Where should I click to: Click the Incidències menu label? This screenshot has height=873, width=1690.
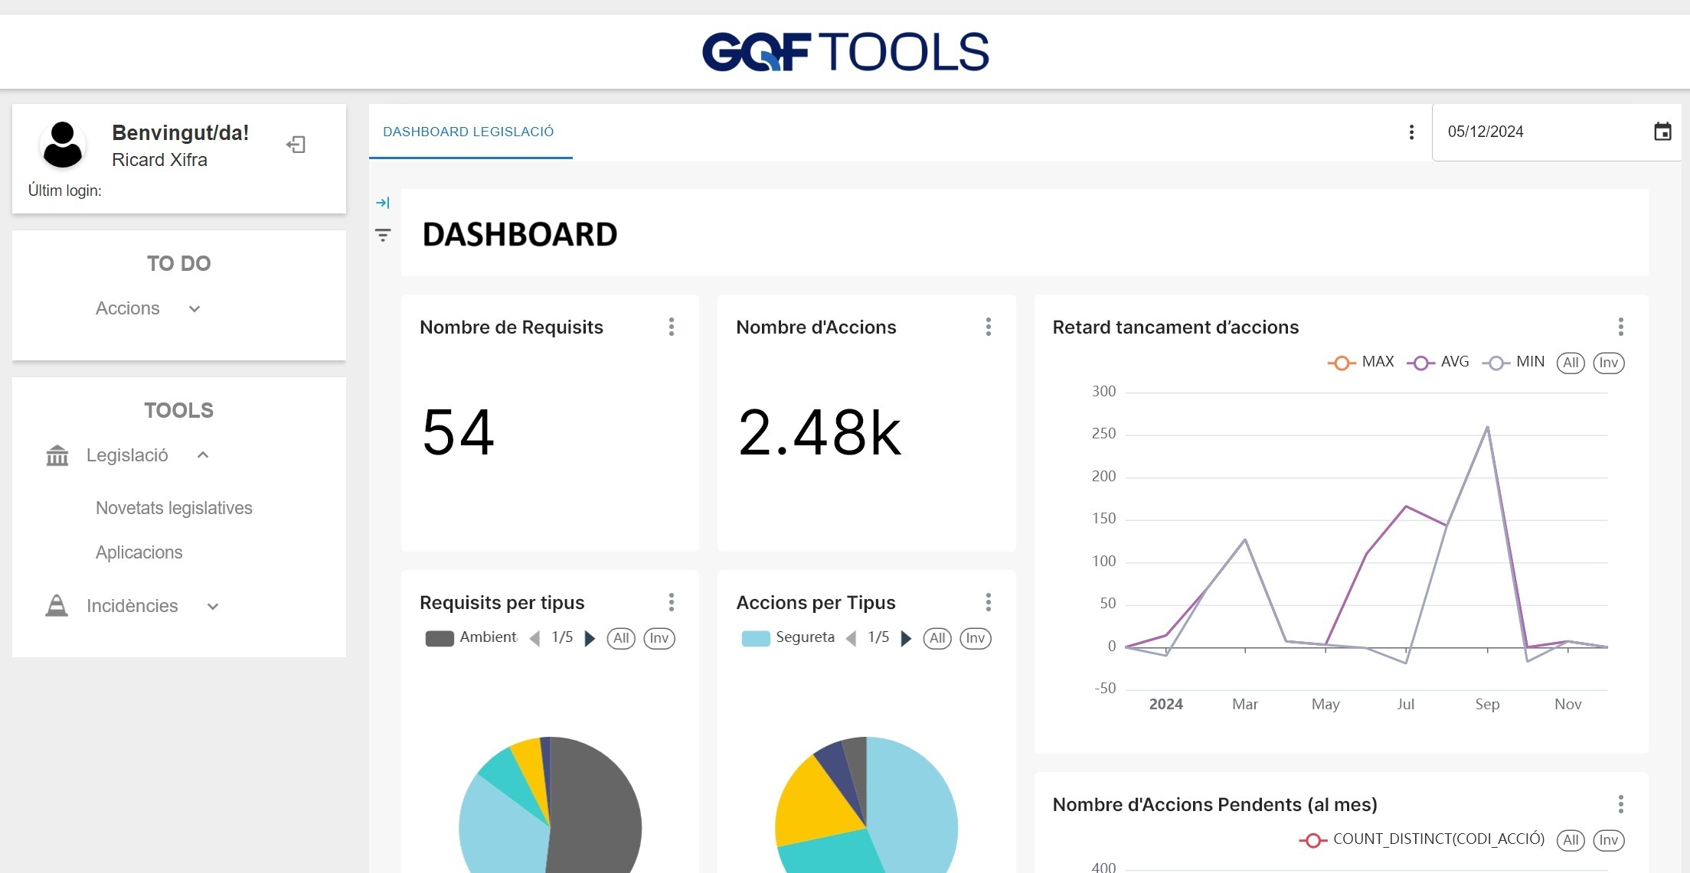pyautogui.click(x=132, y=606)
